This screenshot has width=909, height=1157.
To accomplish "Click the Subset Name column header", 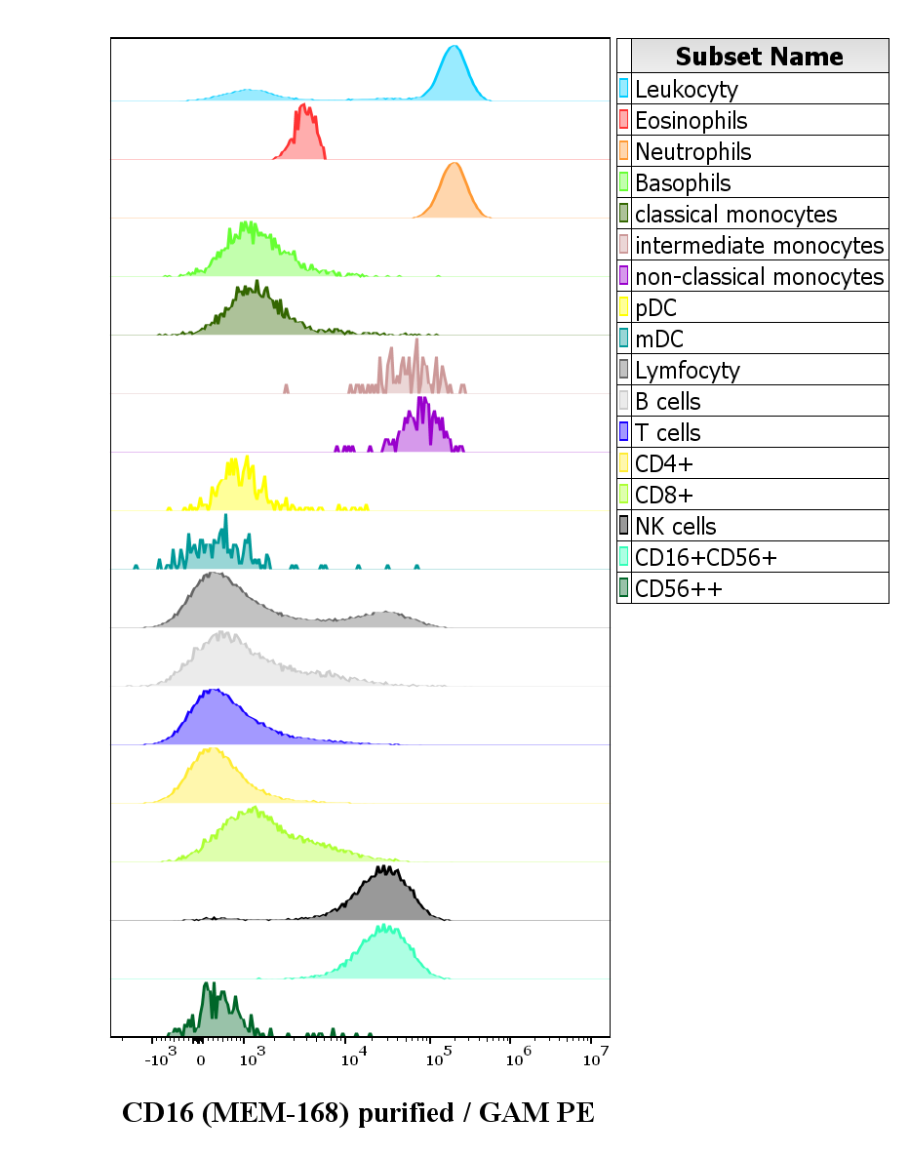I will 760,56.
